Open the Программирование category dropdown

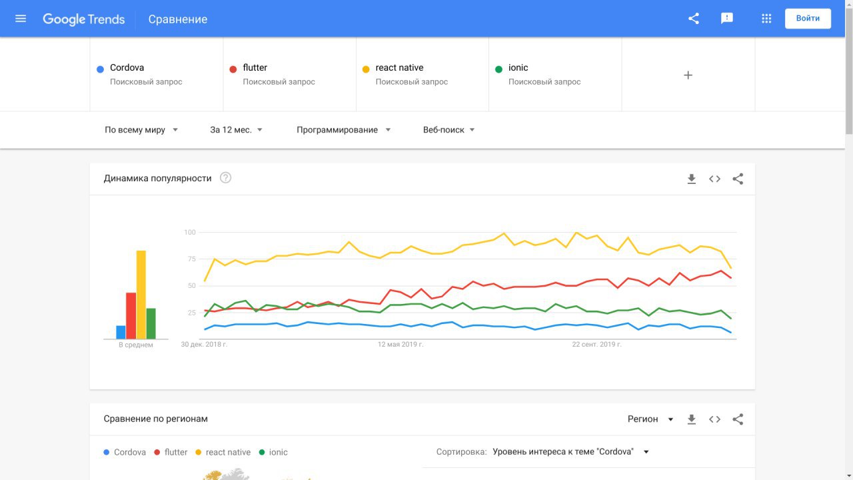pyautogui.click(x=344, y=130)
